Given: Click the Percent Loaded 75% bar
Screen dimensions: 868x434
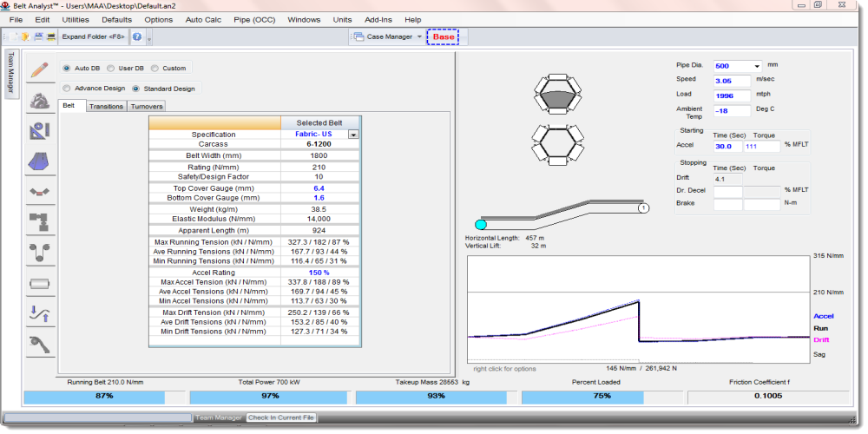Looking at the screenshot, I should point(602,397).
